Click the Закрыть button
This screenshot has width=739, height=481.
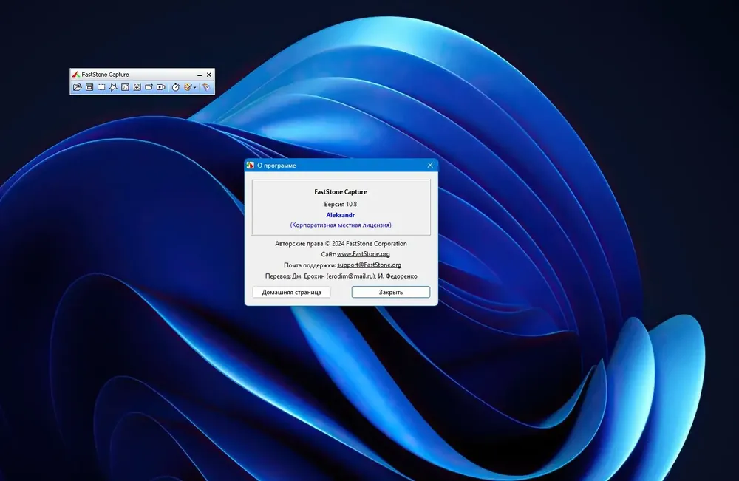click(x=391, y=292)
